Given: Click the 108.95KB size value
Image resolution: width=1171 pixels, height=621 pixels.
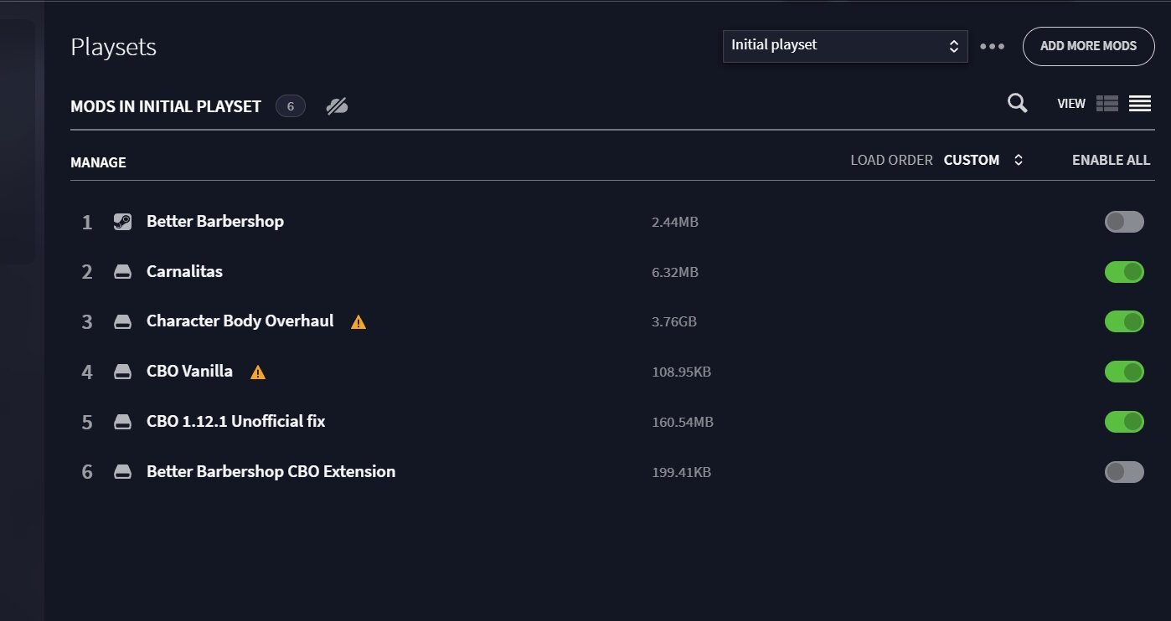Looking at the screenshot, I should pyautogui.click(x=681, y=372).
